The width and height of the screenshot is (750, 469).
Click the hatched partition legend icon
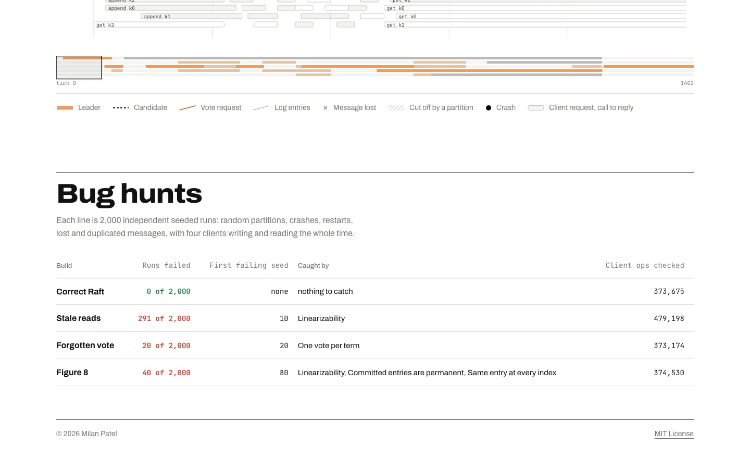(396, 108)
